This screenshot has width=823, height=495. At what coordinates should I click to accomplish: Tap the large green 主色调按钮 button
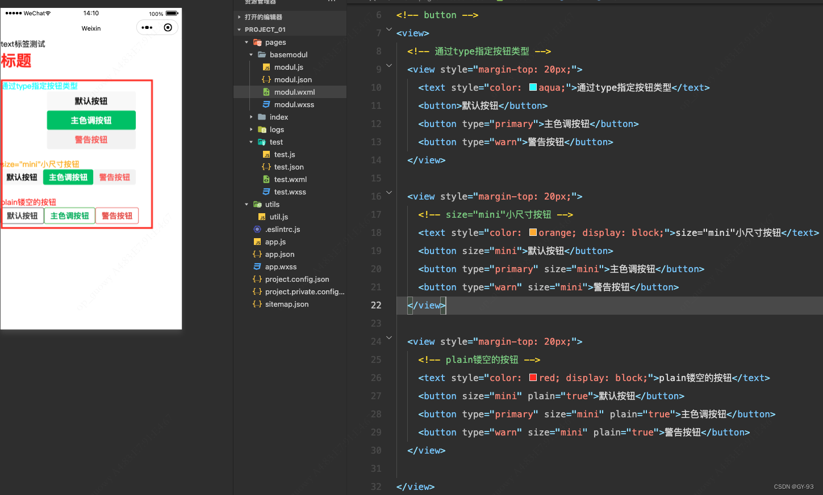tap(91, 120)
